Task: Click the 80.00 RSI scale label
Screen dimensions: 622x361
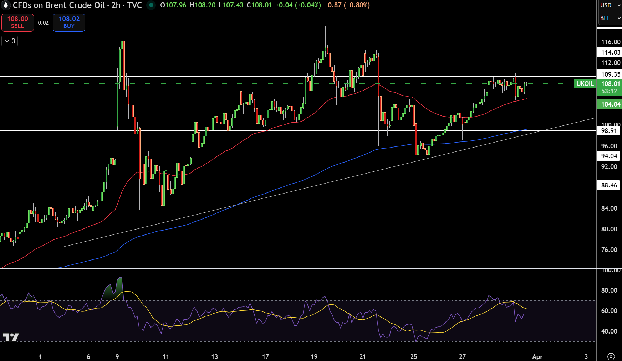Action: (x=609, y=290)
